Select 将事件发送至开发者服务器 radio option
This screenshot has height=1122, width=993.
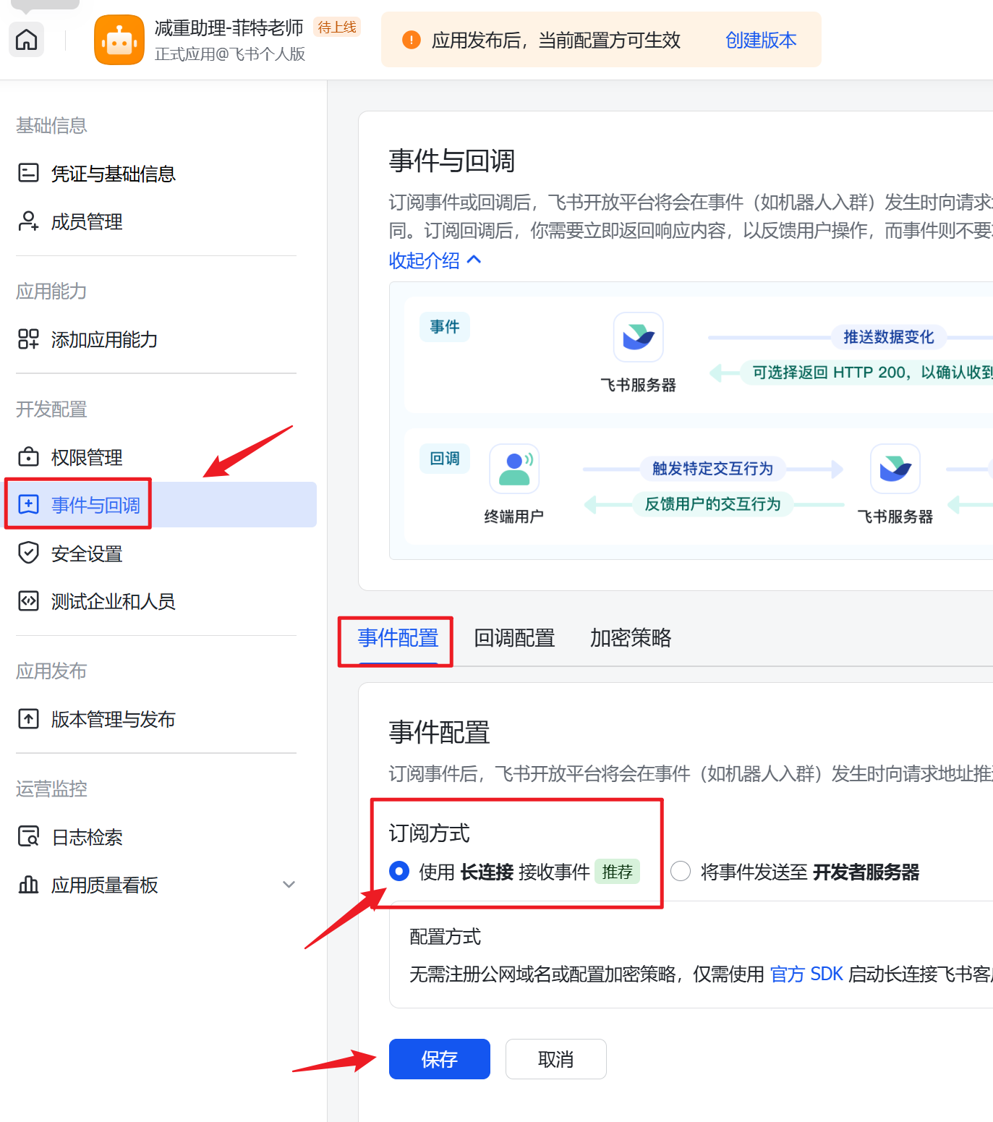pos(680,871)
